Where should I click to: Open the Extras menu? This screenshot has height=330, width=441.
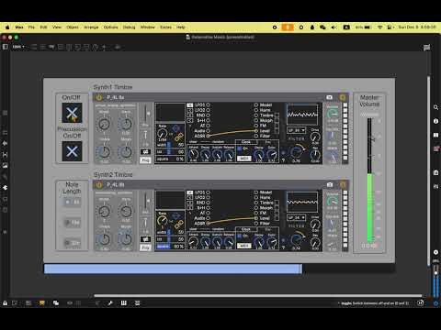[165, 27]
